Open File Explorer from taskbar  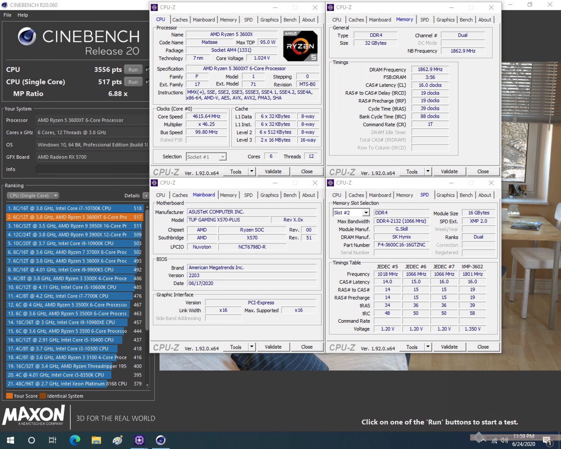click(x=96, y=440)
